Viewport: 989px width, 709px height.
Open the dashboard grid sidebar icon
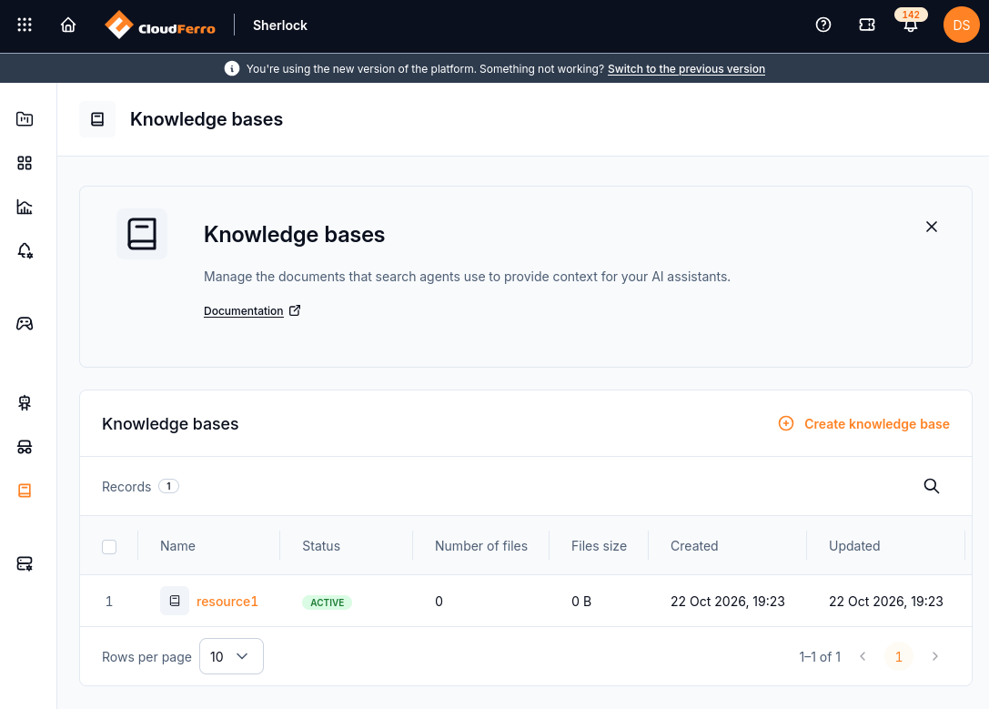pyautogui.click(x=25, y=164)
